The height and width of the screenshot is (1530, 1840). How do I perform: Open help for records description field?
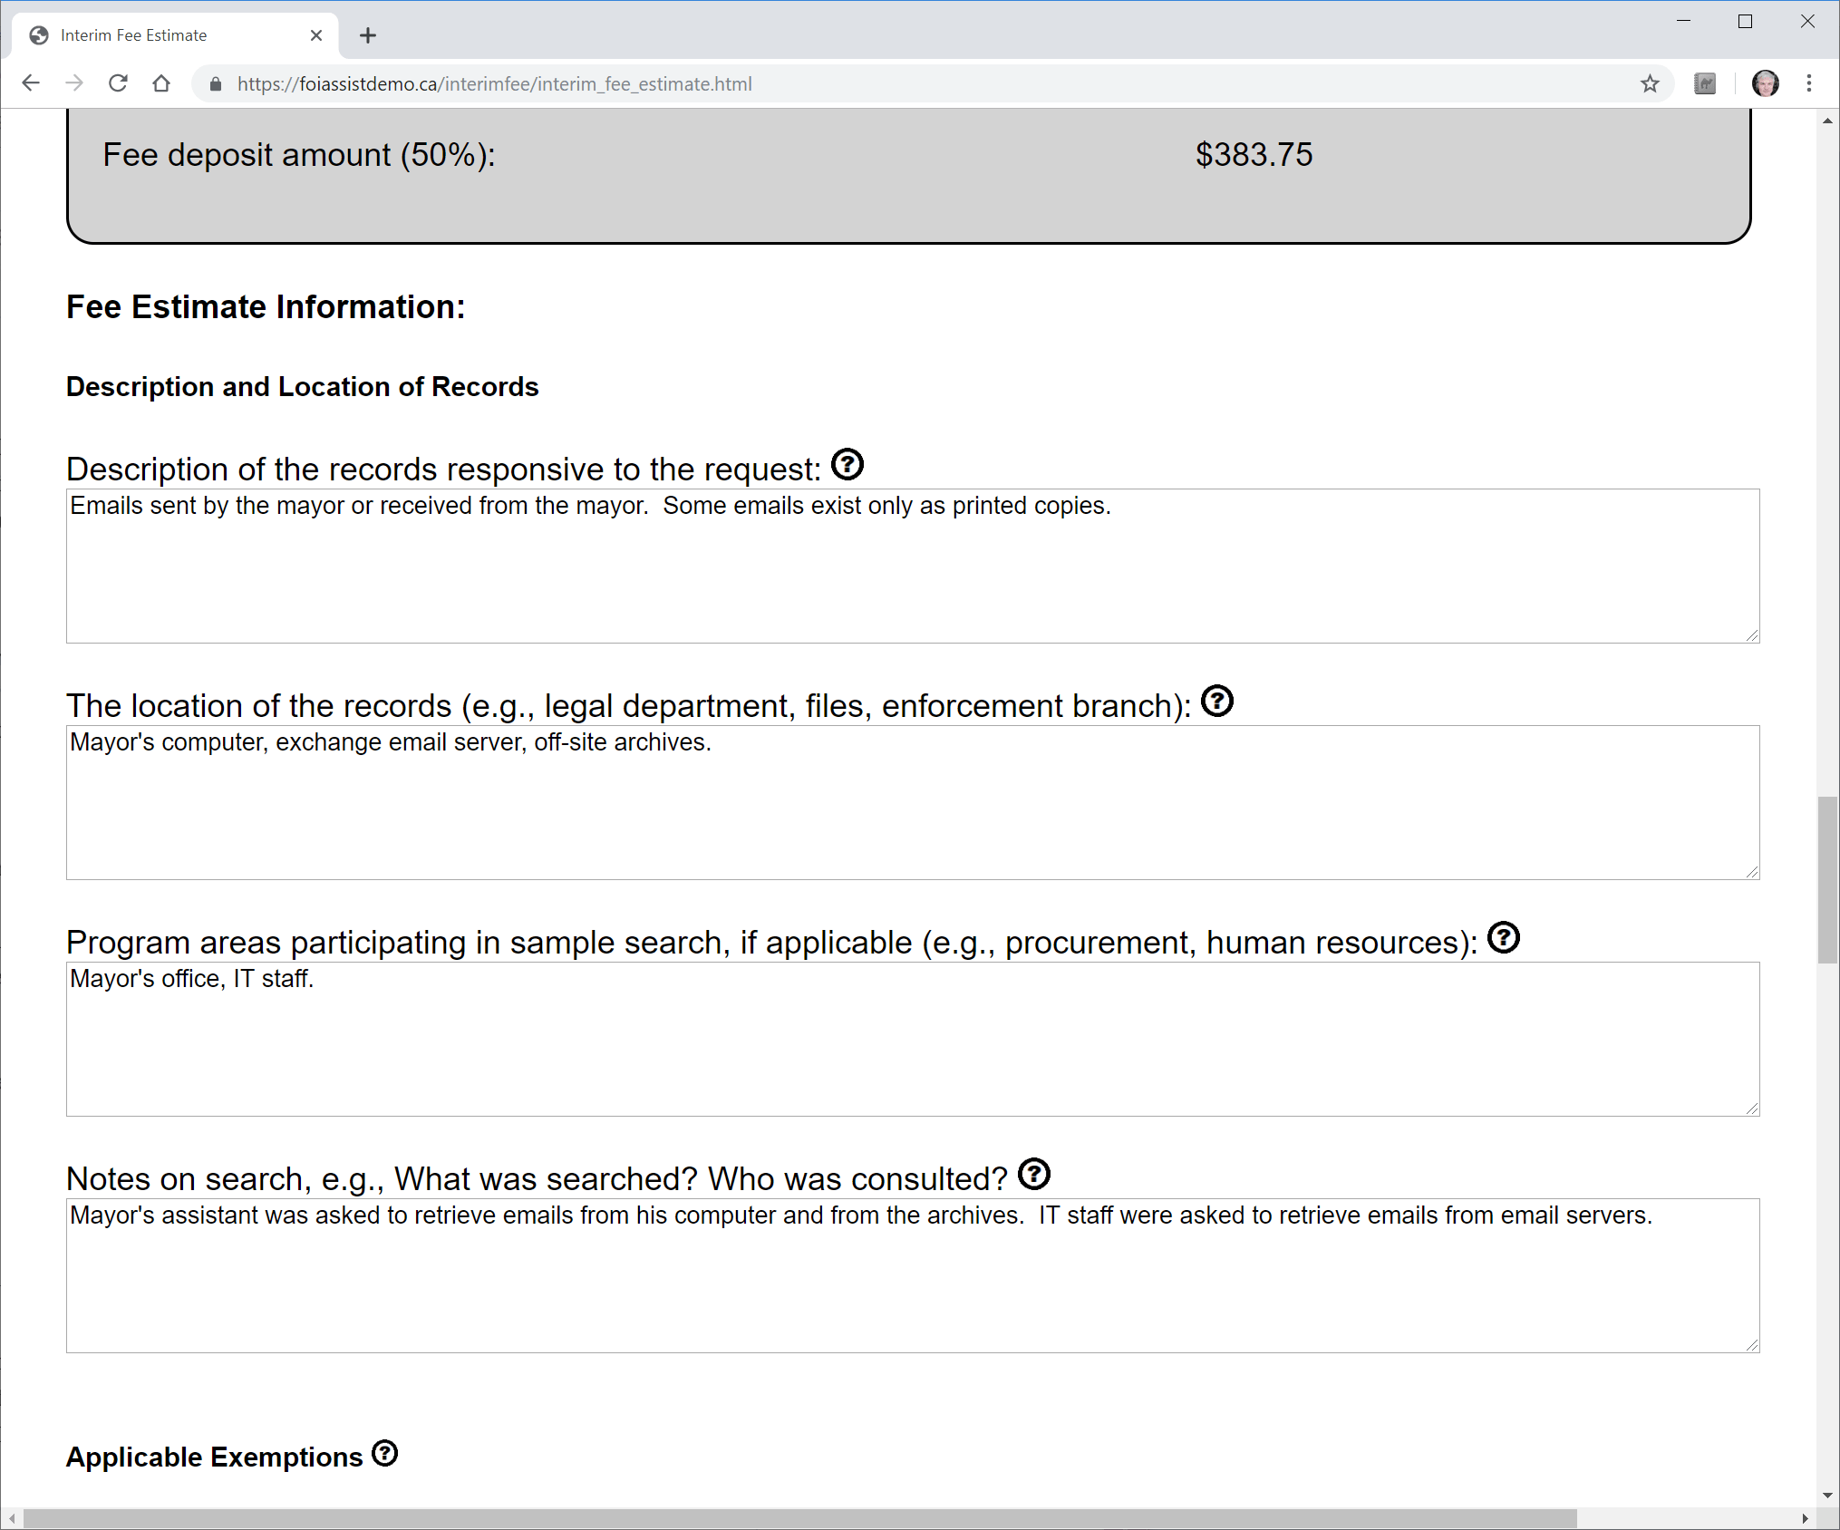847,465
